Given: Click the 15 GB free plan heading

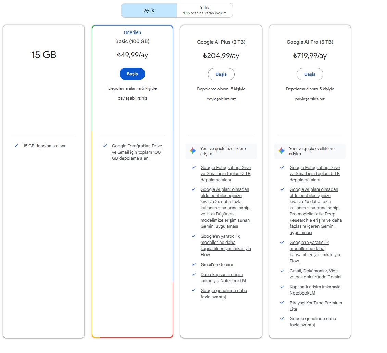Looking at the screenshot, I should (x=44, y=55).
